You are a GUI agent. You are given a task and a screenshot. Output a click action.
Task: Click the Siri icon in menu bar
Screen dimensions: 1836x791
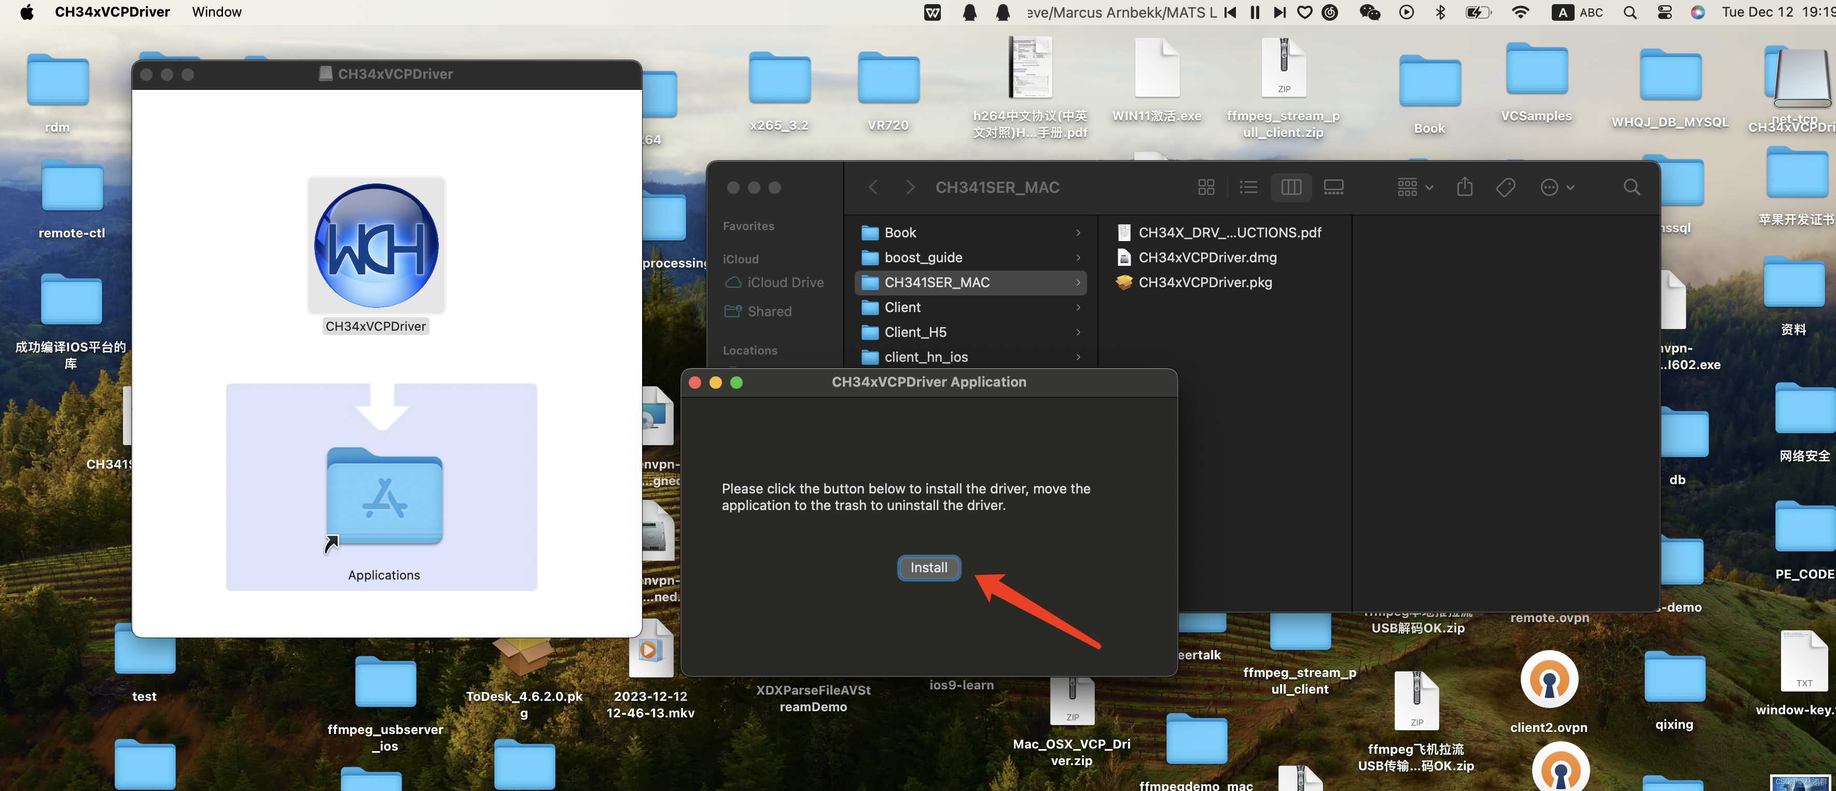(1698, 12)
